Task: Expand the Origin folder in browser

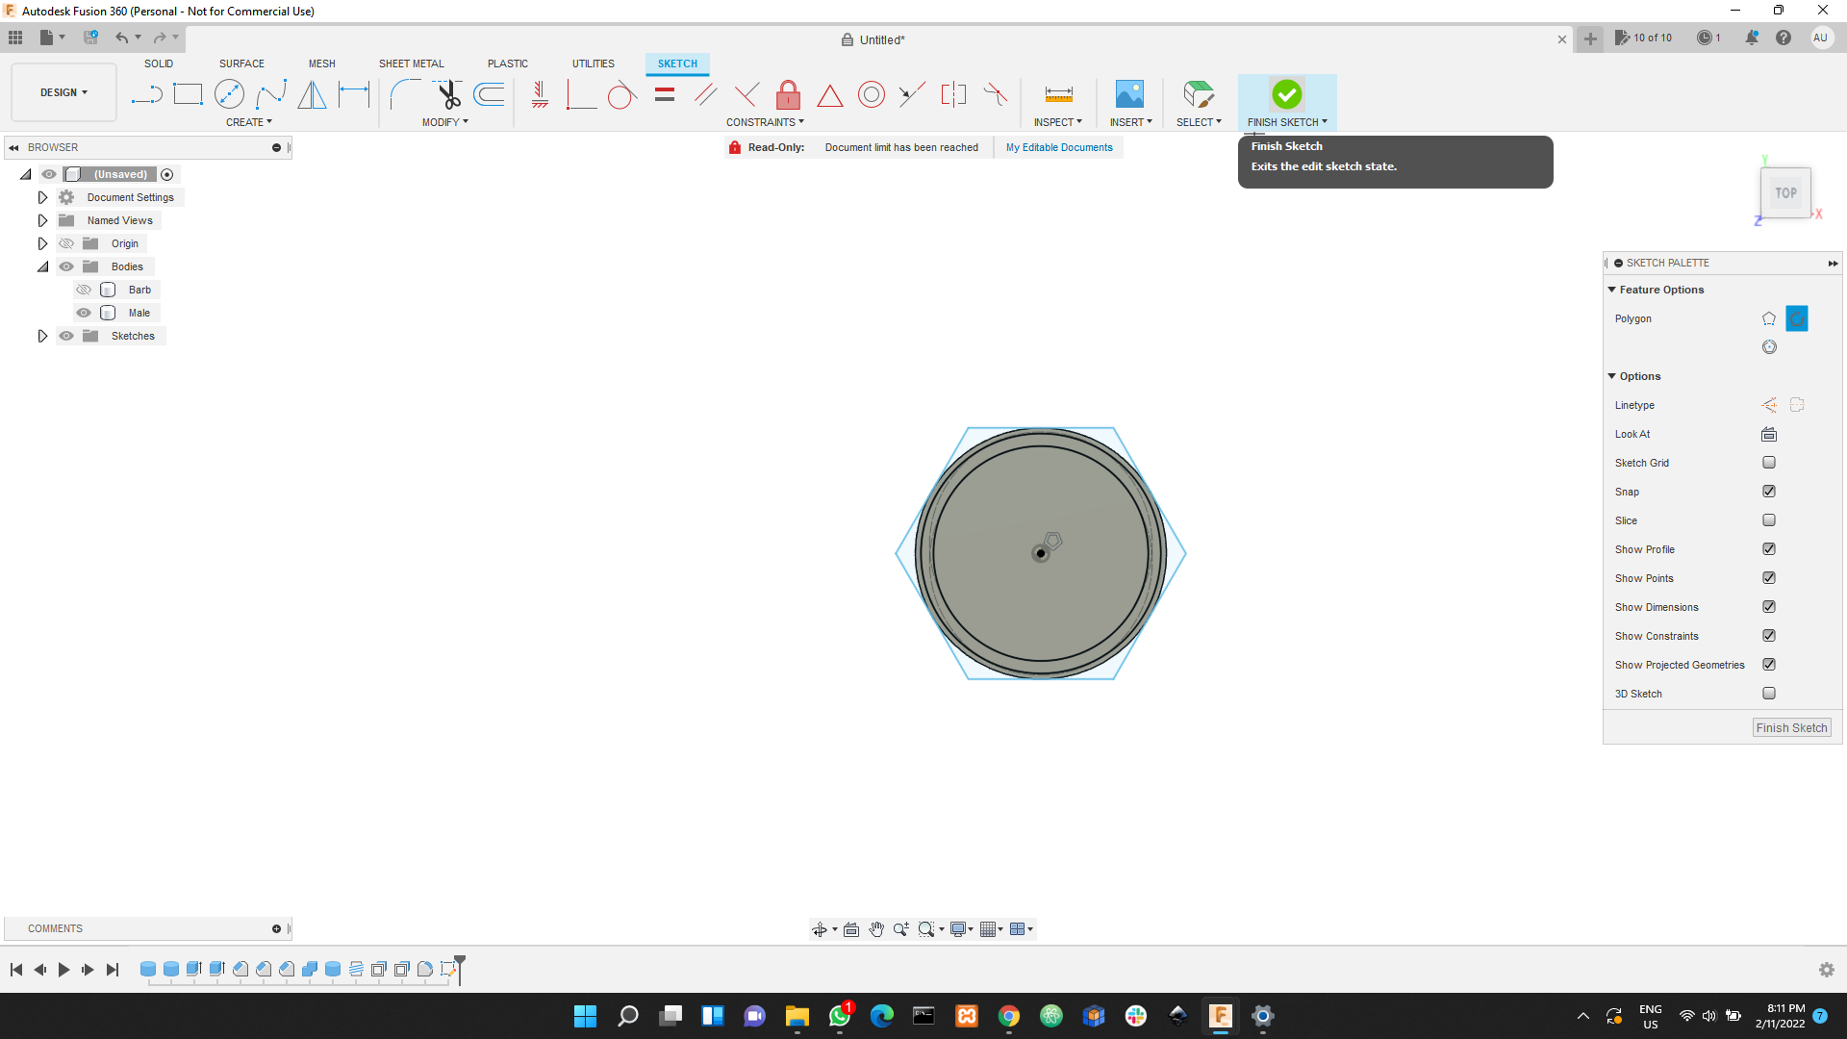Action: pos(42,243)
